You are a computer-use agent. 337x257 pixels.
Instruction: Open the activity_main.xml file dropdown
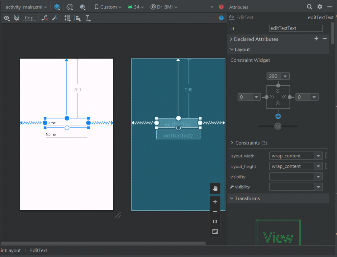26,7
